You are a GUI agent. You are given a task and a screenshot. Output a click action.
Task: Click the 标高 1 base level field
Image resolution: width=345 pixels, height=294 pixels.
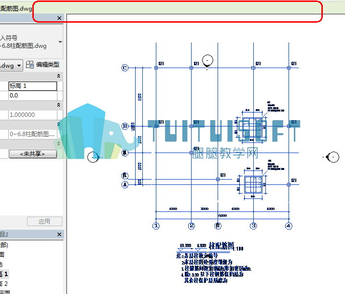click(33, 86)
